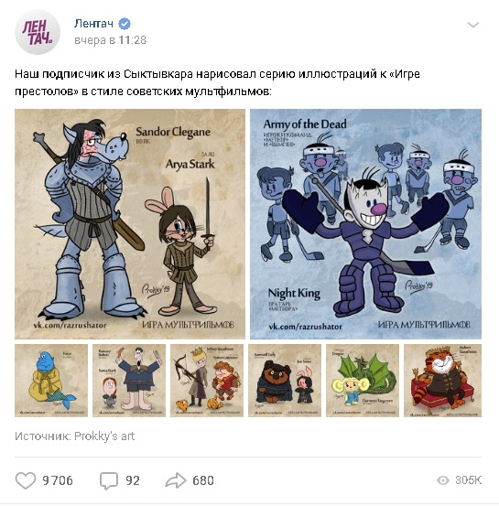499x506 pixels.
Task: Open the green dragon Daenerys thumbnail
Action: click(363, 381)
